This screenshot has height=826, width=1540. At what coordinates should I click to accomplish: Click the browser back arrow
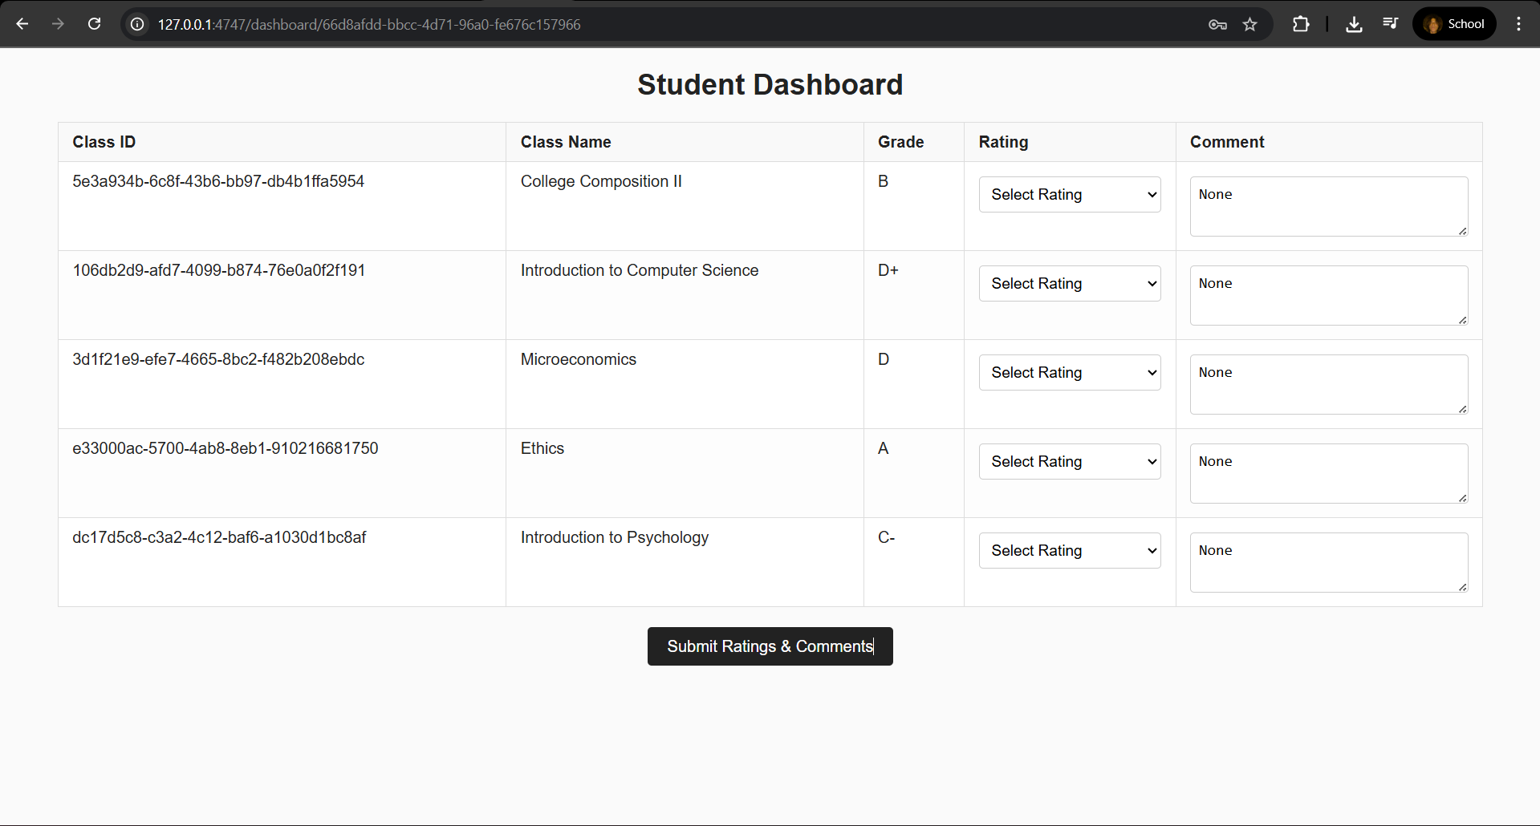pyautogui.click(x=22, y=24)
